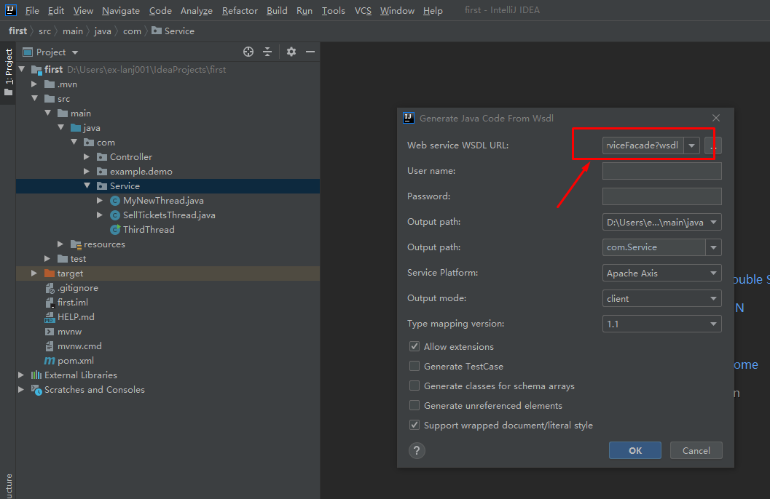
Task: Select example.demo package in tree
Action: tap(141, 172)
